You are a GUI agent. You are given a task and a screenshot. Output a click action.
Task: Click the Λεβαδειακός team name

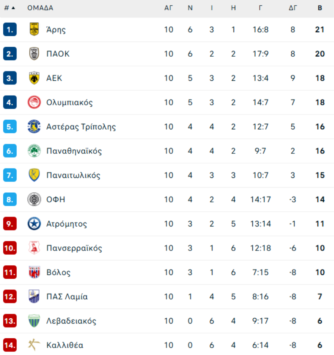point(71,321)
